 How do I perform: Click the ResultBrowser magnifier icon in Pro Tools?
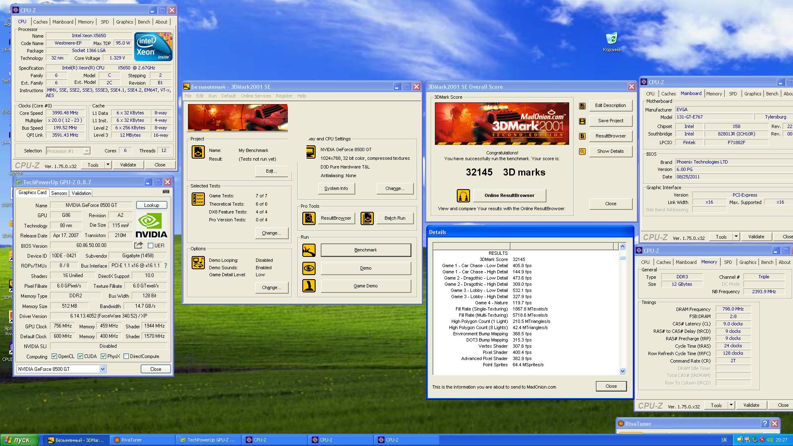[309, 218]
